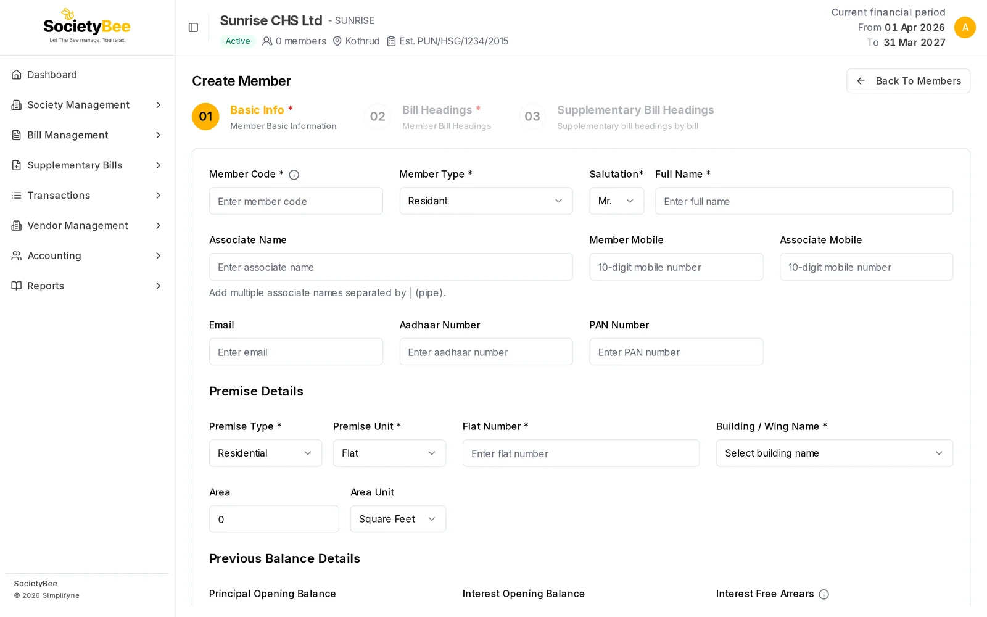This screenshot has height=617, width=987.
Task: Click the Flat Number input field
Action: click(x=581, y=453)
